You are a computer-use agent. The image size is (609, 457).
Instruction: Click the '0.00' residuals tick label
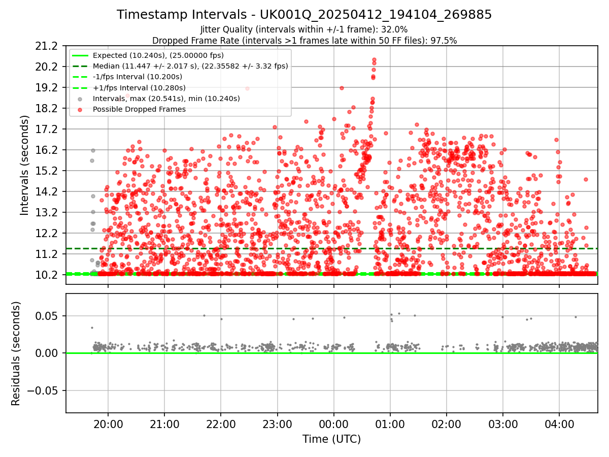click(47, 353)
